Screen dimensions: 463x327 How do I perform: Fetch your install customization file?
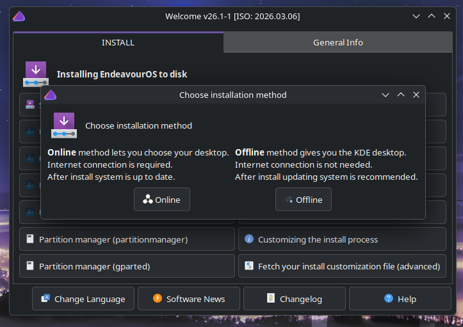342,266
